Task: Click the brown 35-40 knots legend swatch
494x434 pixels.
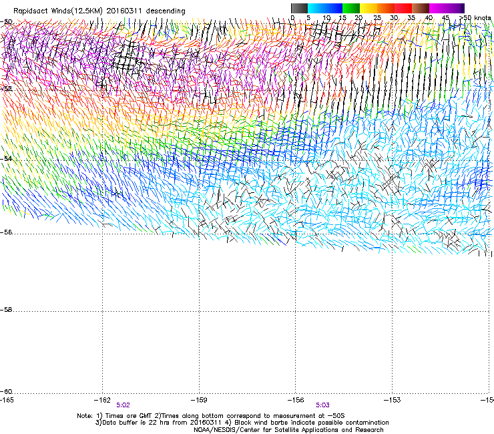Action: tap(421, 8)
